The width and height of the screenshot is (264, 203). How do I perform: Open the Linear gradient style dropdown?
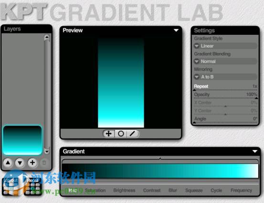click(225, 46)
